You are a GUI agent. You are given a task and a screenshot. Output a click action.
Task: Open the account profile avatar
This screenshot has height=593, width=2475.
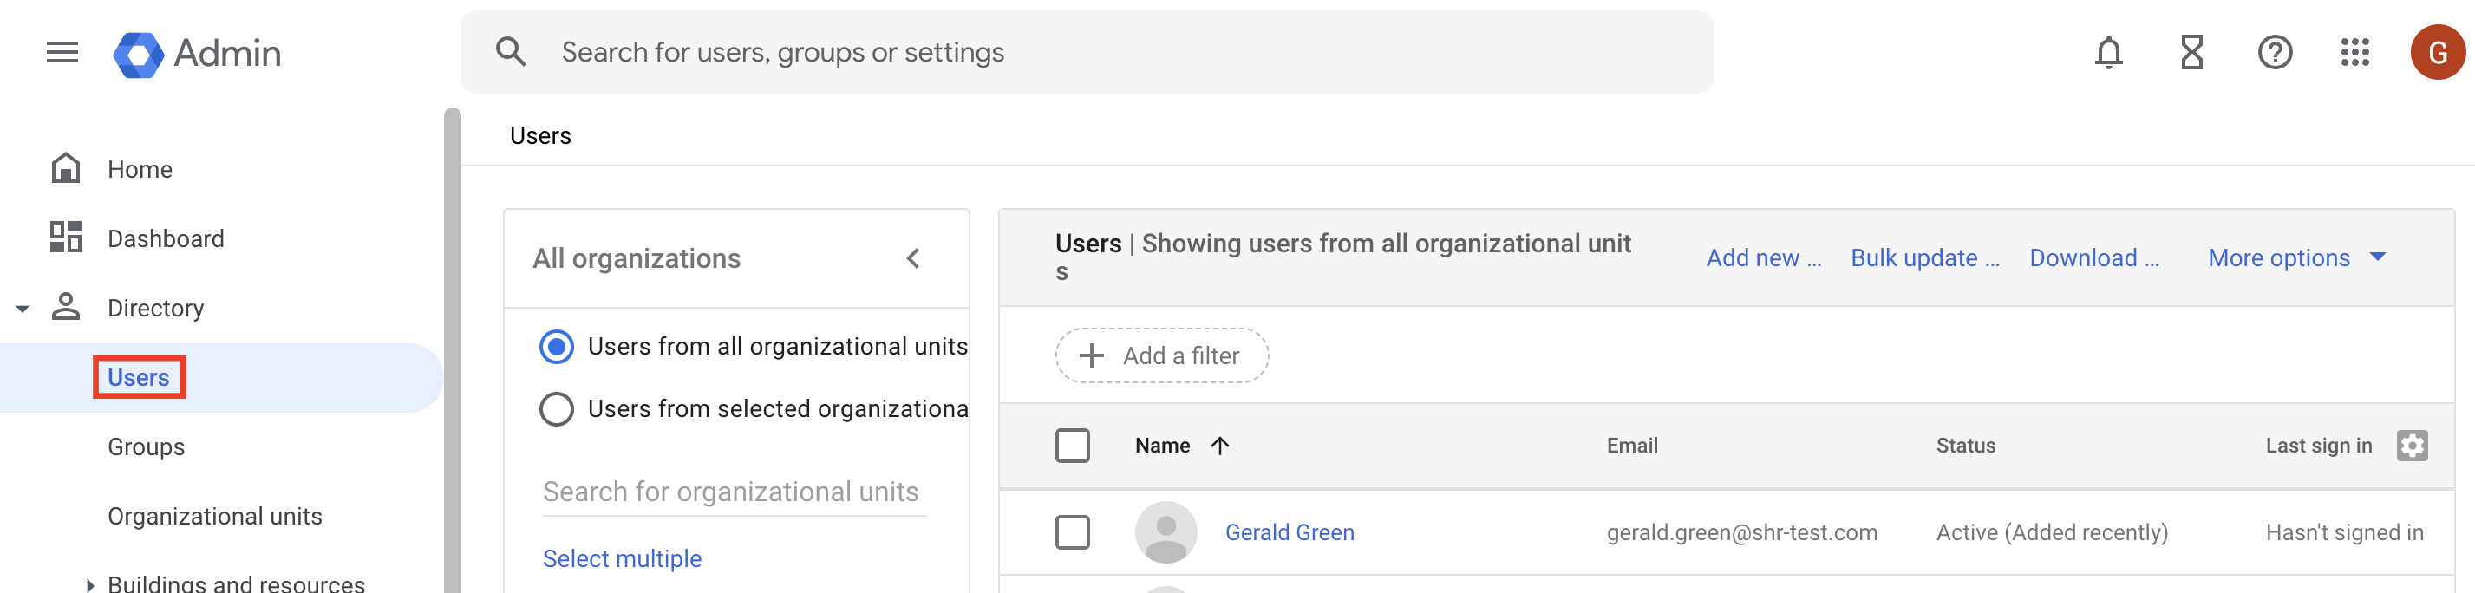2437,52
